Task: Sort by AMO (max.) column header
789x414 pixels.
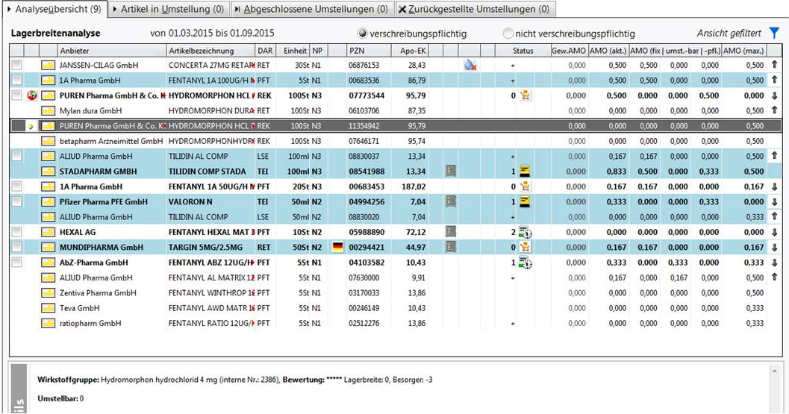Action: tap(744, 51)
